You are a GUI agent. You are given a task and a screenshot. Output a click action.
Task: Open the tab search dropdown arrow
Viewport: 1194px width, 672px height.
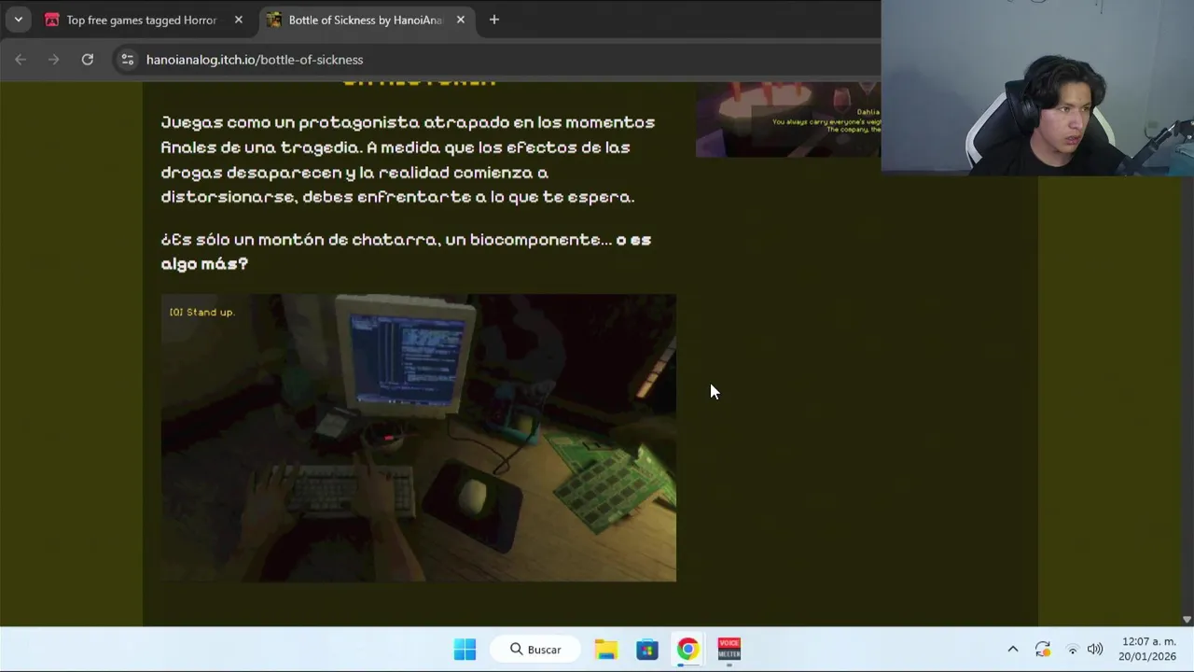click(x=18, y=20)
